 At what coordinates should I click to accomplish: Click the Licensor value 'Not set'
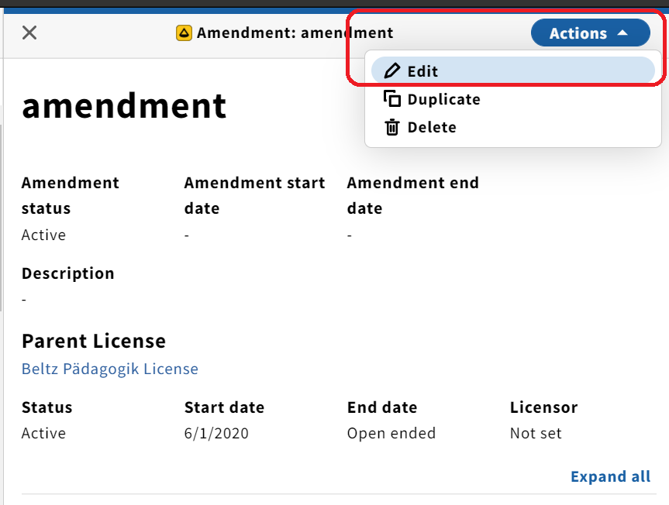pyautogui.click(x=536, y=434)
